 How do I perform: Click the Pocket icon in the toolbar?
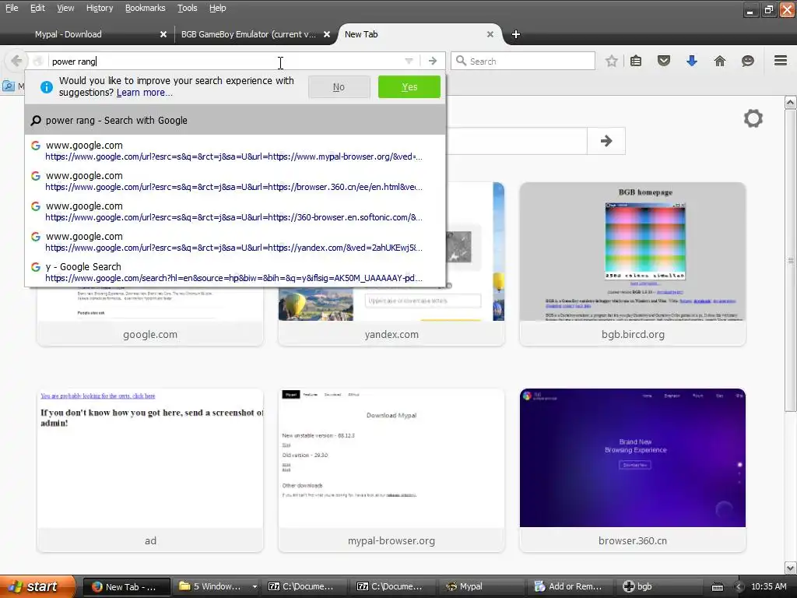(x=664, y=61)
